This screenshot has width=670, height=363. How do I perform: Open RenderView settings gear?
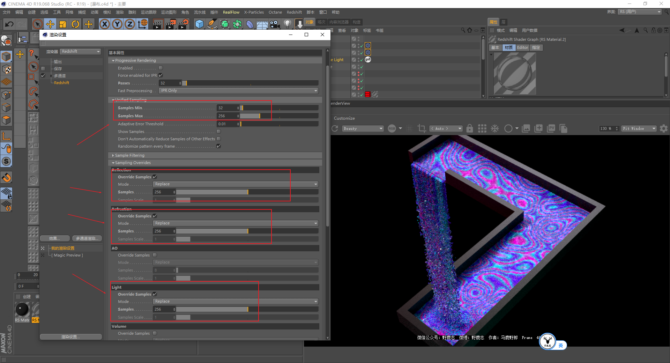click(663, 128)
